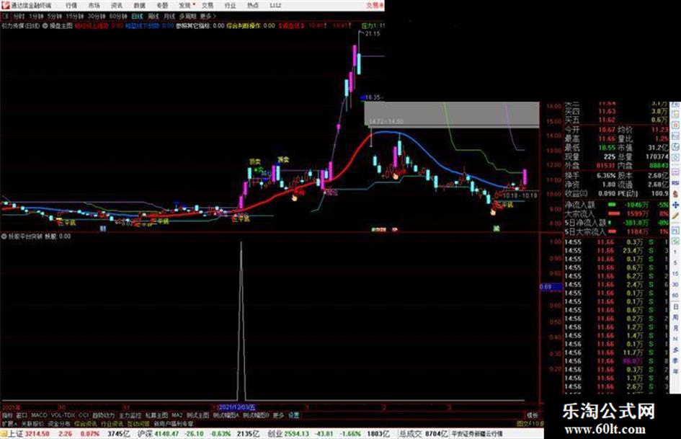681x439 pixels.
Task: Switch to the 60分钟 period tab
Action: (118, 17)
